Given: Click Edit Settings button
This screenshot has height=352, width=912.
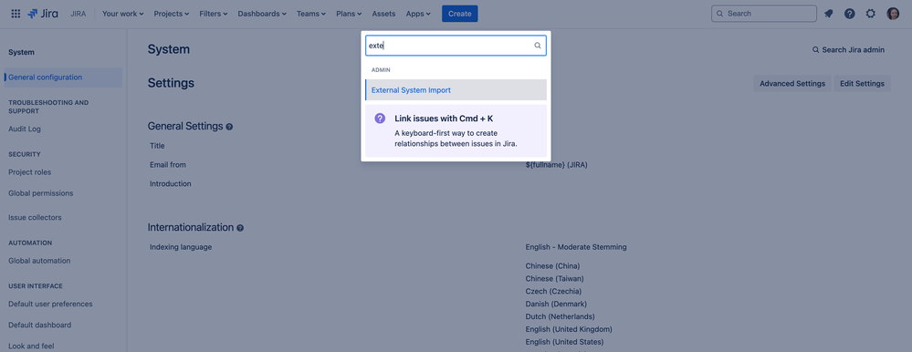Looking at the screenshot, I should [862, 84].
